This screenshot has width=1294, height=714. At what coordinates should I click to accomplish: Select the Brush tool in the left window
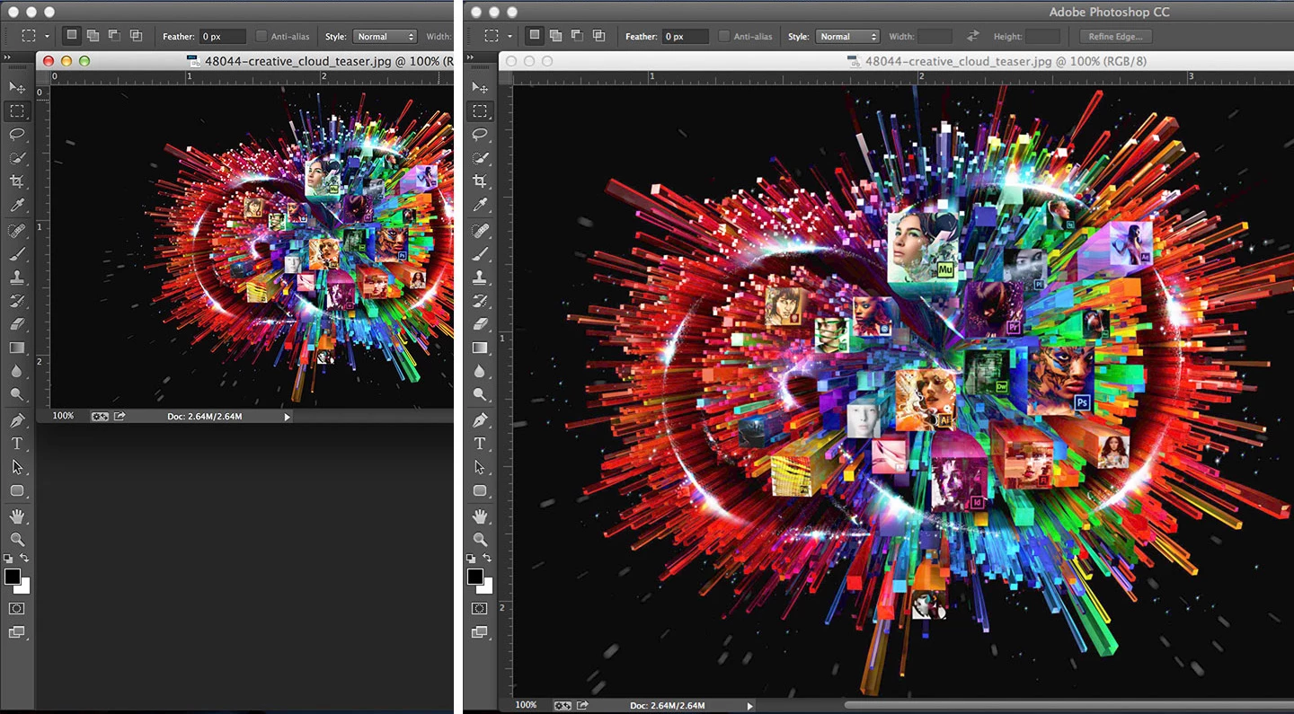[17, 254]
